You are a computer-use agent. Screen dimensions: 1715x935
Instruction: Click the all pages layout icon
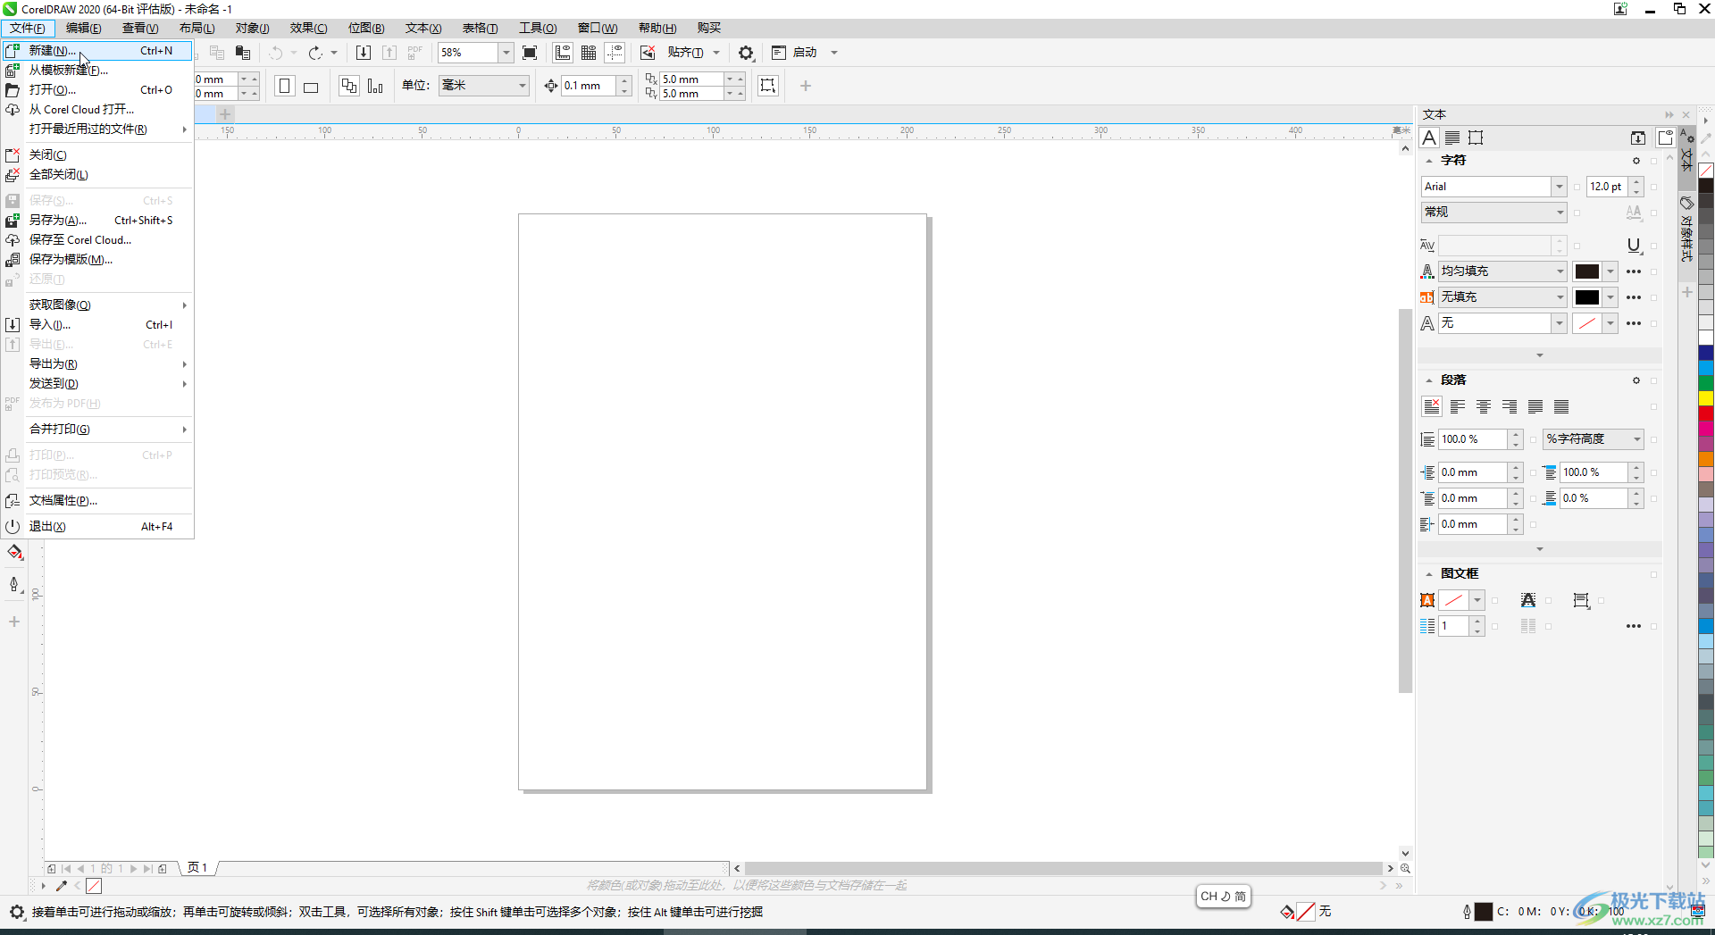pos(349,86)
